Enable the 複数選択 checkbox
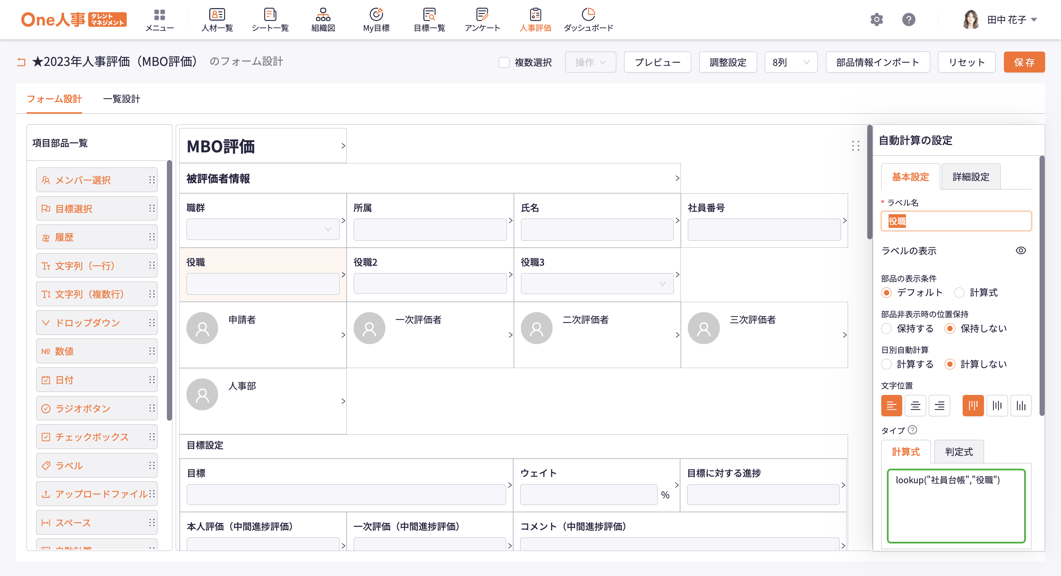The height and width of the screenshot is (576, 1061). (504, 62)
